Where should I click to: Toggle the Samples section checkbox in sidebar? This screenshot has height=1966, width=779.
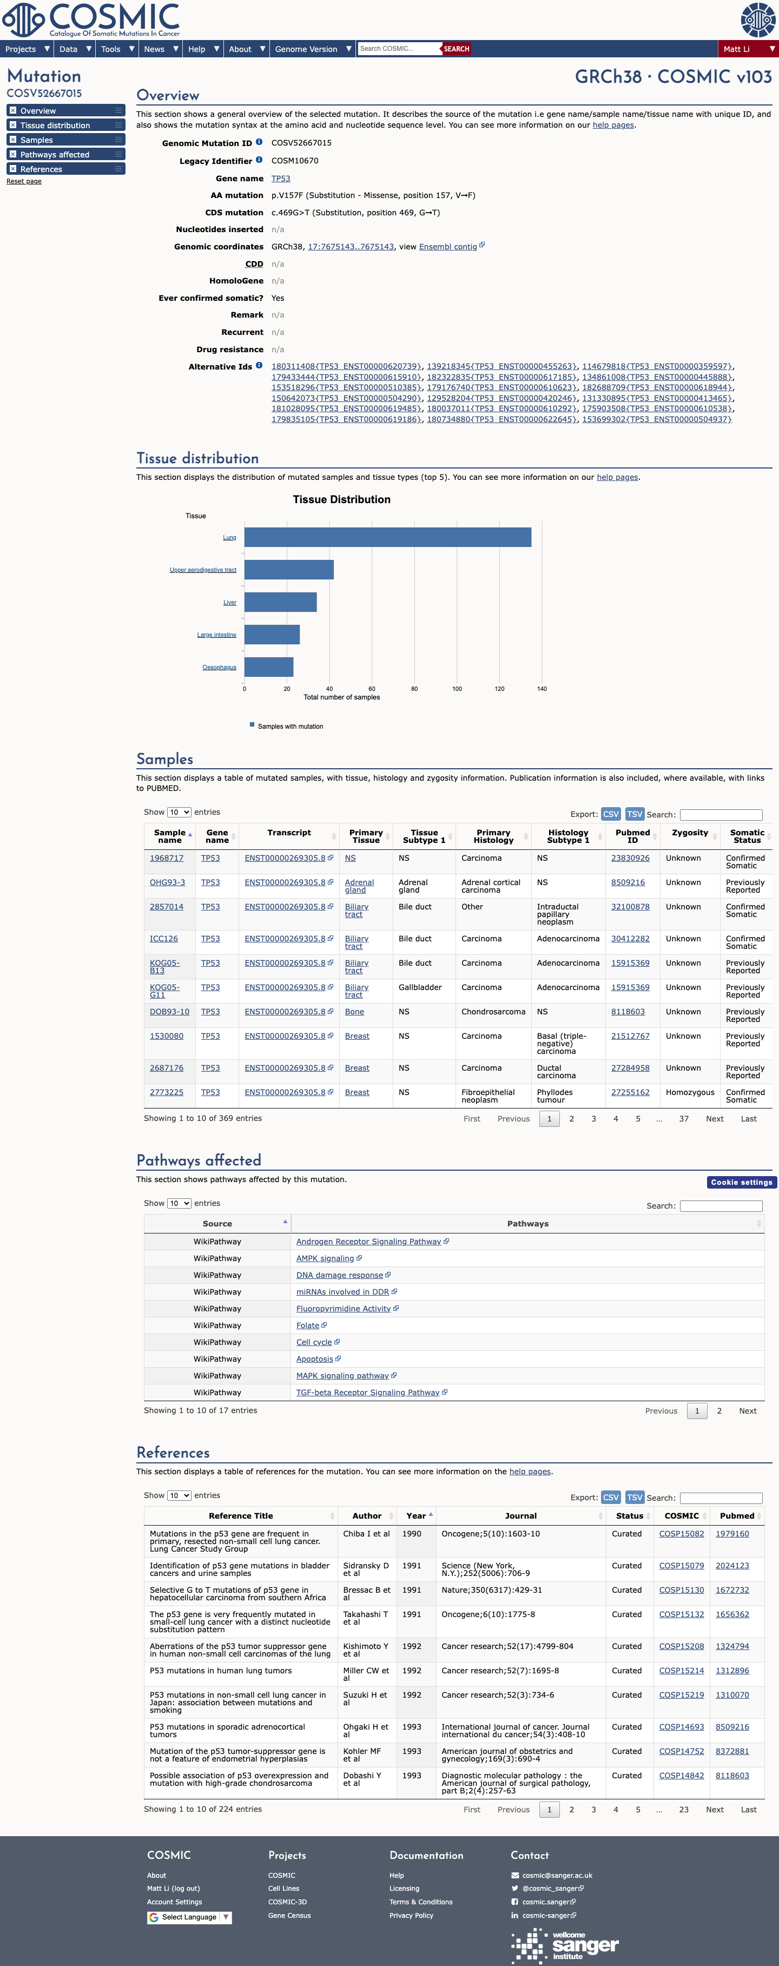13,140
